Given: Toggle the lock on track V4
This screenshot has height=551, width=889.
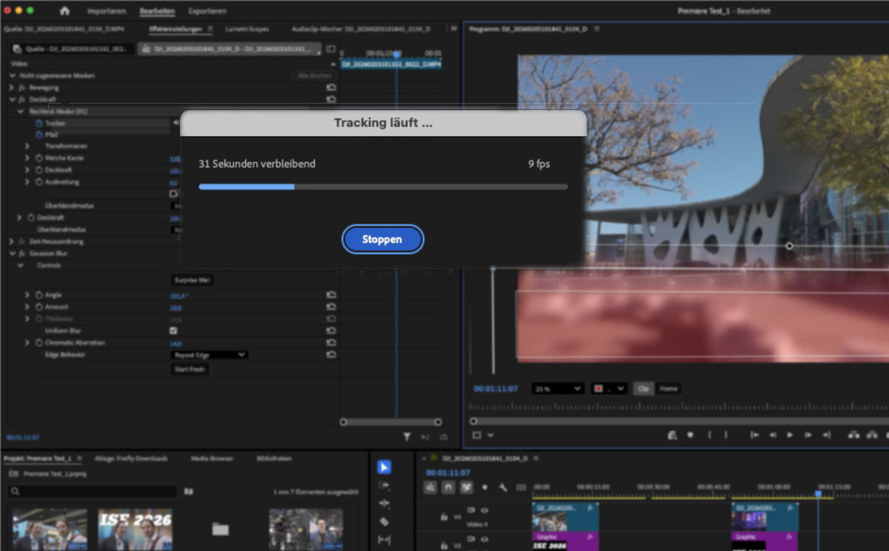Looking at the screenshot, I should (444, 516).
